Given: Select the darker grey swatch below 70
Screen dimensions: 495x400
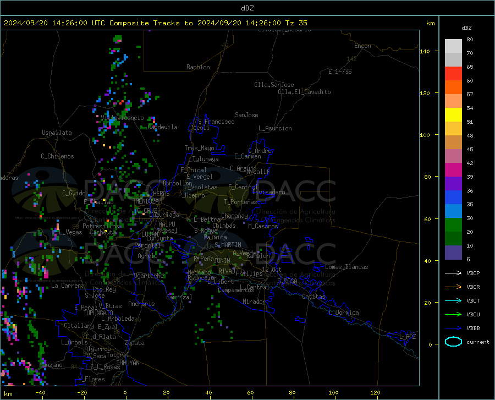Looking at the screenshot, I should point(453,60).
